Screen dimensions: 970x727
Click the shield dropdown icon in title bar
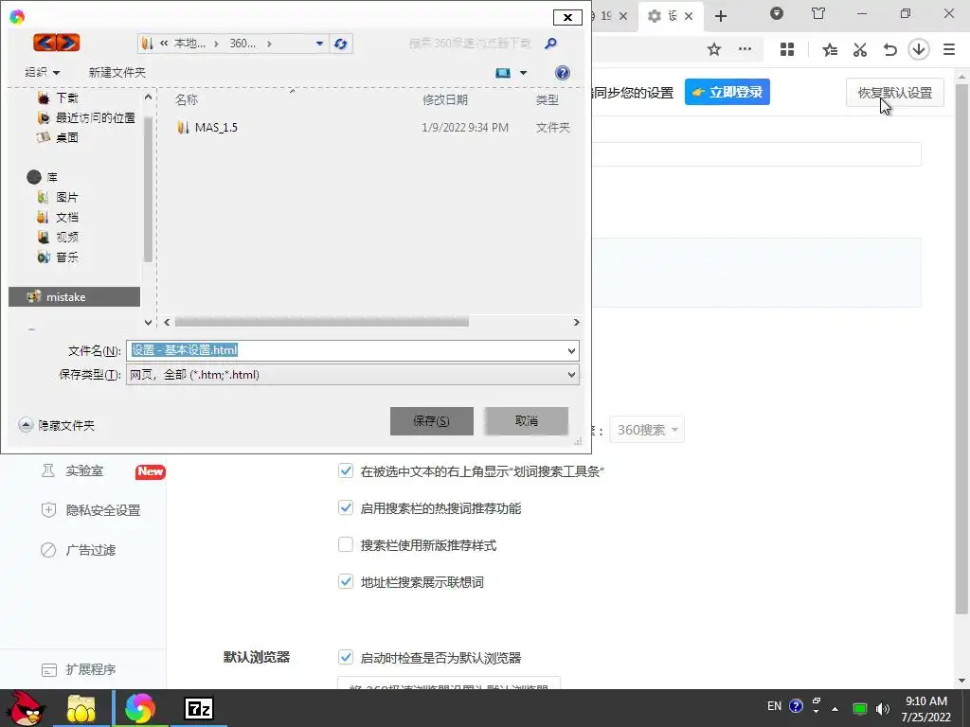(777, 13)
